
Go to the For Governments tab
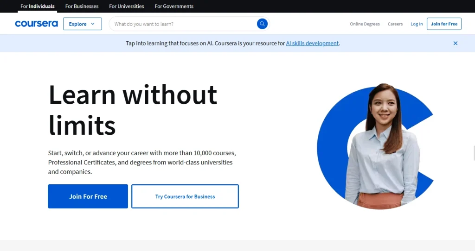tap(174, 6)
